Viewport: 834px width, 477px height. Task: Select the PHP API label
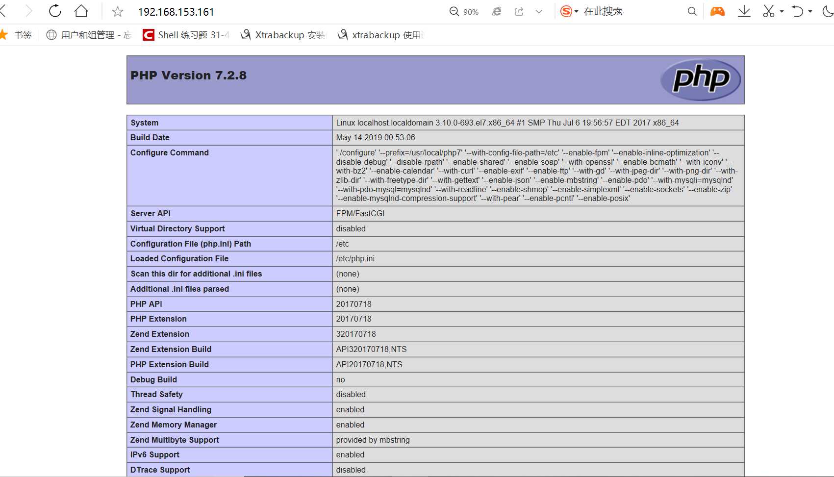click(146, 304)
